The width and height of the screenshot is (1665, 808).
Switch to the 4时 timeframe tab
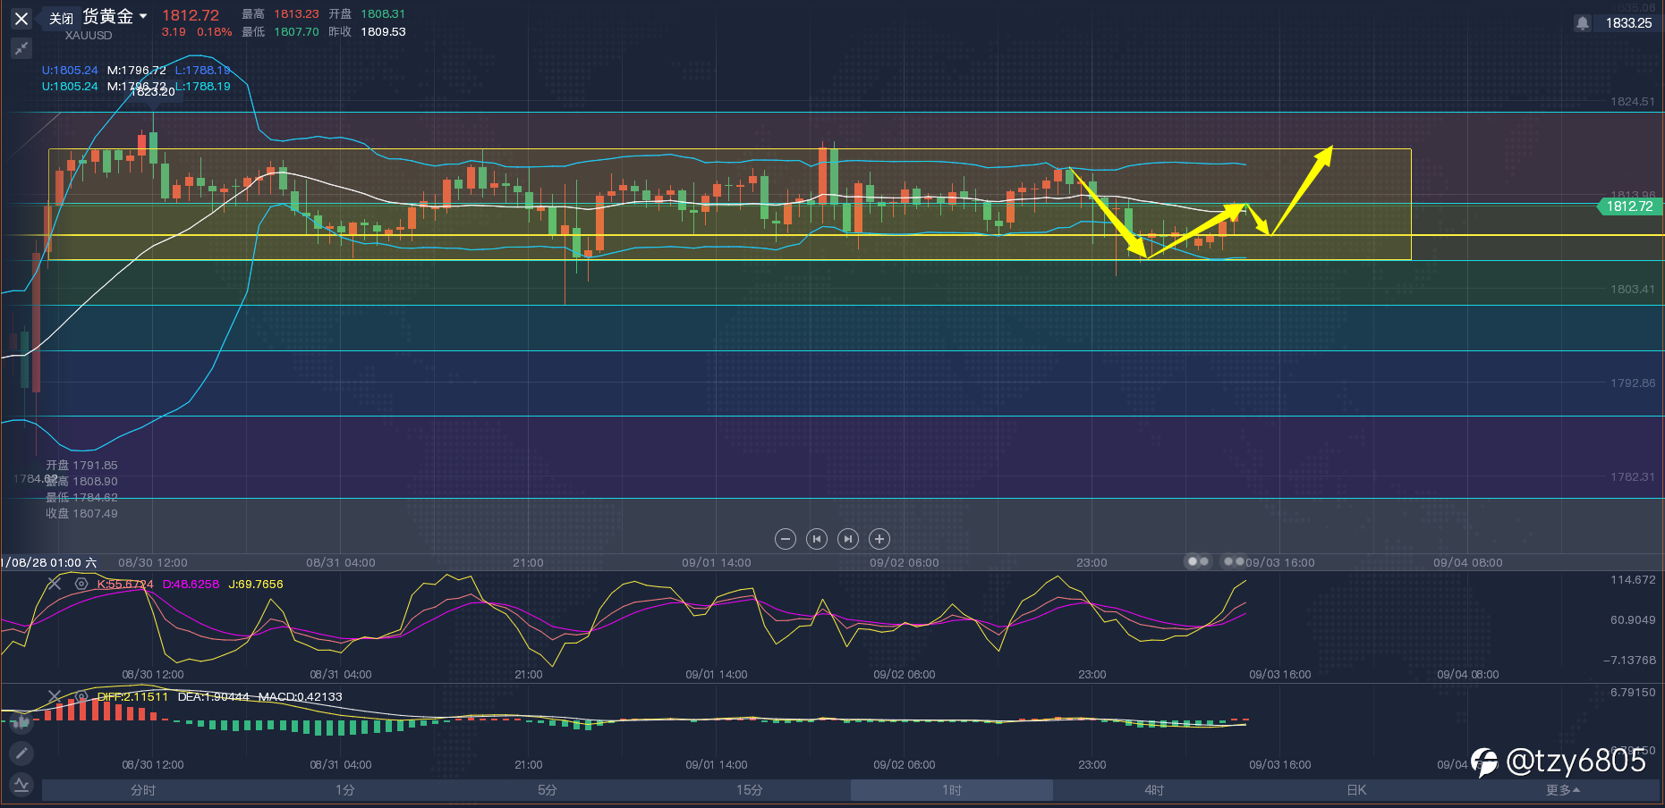[1154, 790]
